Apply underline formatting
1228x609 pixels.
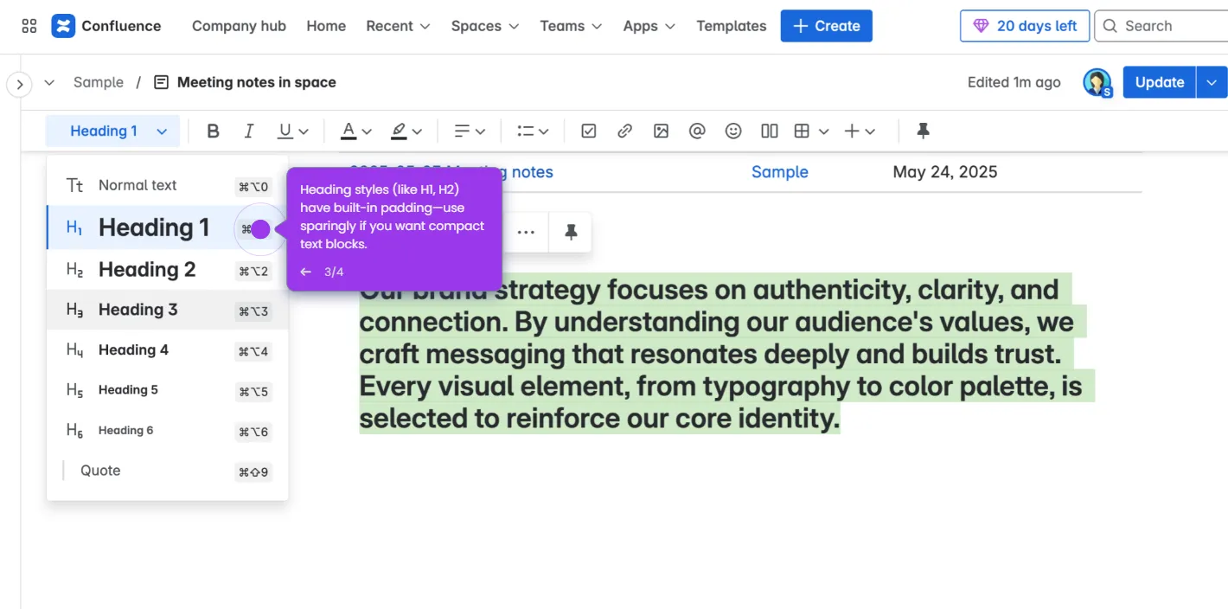click(285, 131)
